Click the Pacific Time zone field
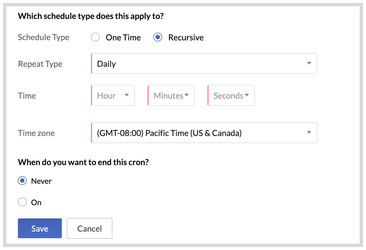 click(169, 133)
